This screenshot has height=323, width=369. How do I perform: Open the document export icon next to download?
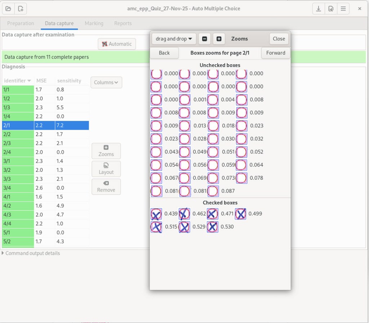click(x=331, y=8)
